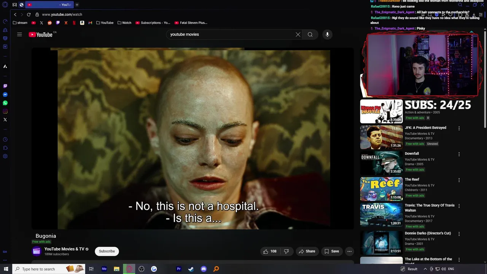Open JFK: A President Betrayed thumbnail
This screenshot has height=274, width=487.
click(x=381, y=137)
